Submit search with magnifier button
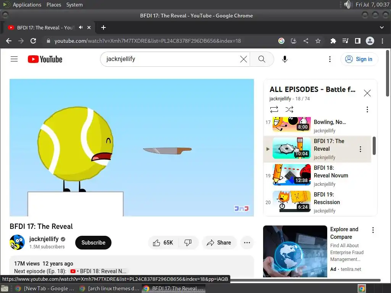 [262, 59]
